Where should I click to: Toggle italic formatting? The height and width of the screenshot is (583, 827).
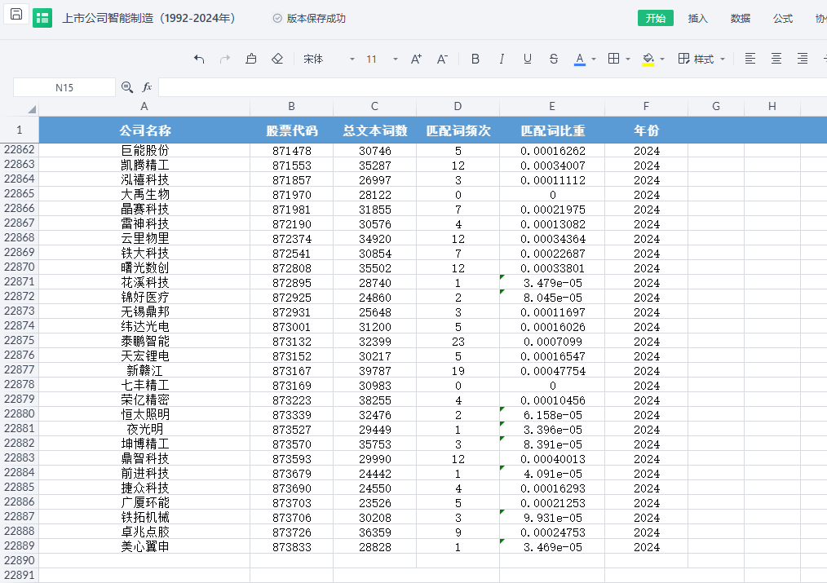502,59
